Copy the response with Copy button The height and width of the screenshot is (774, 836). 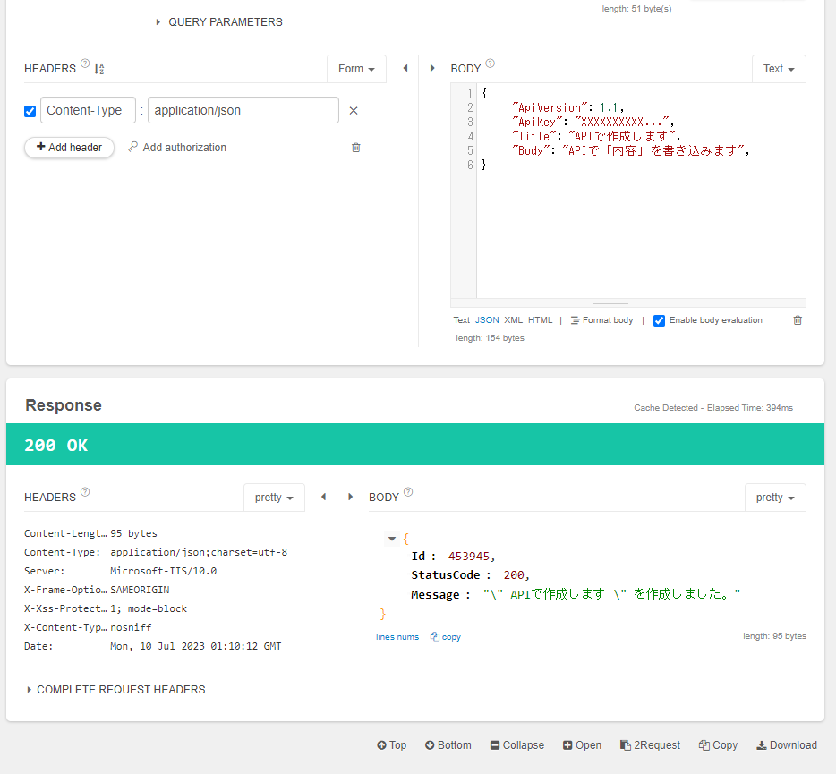(718, 745)
